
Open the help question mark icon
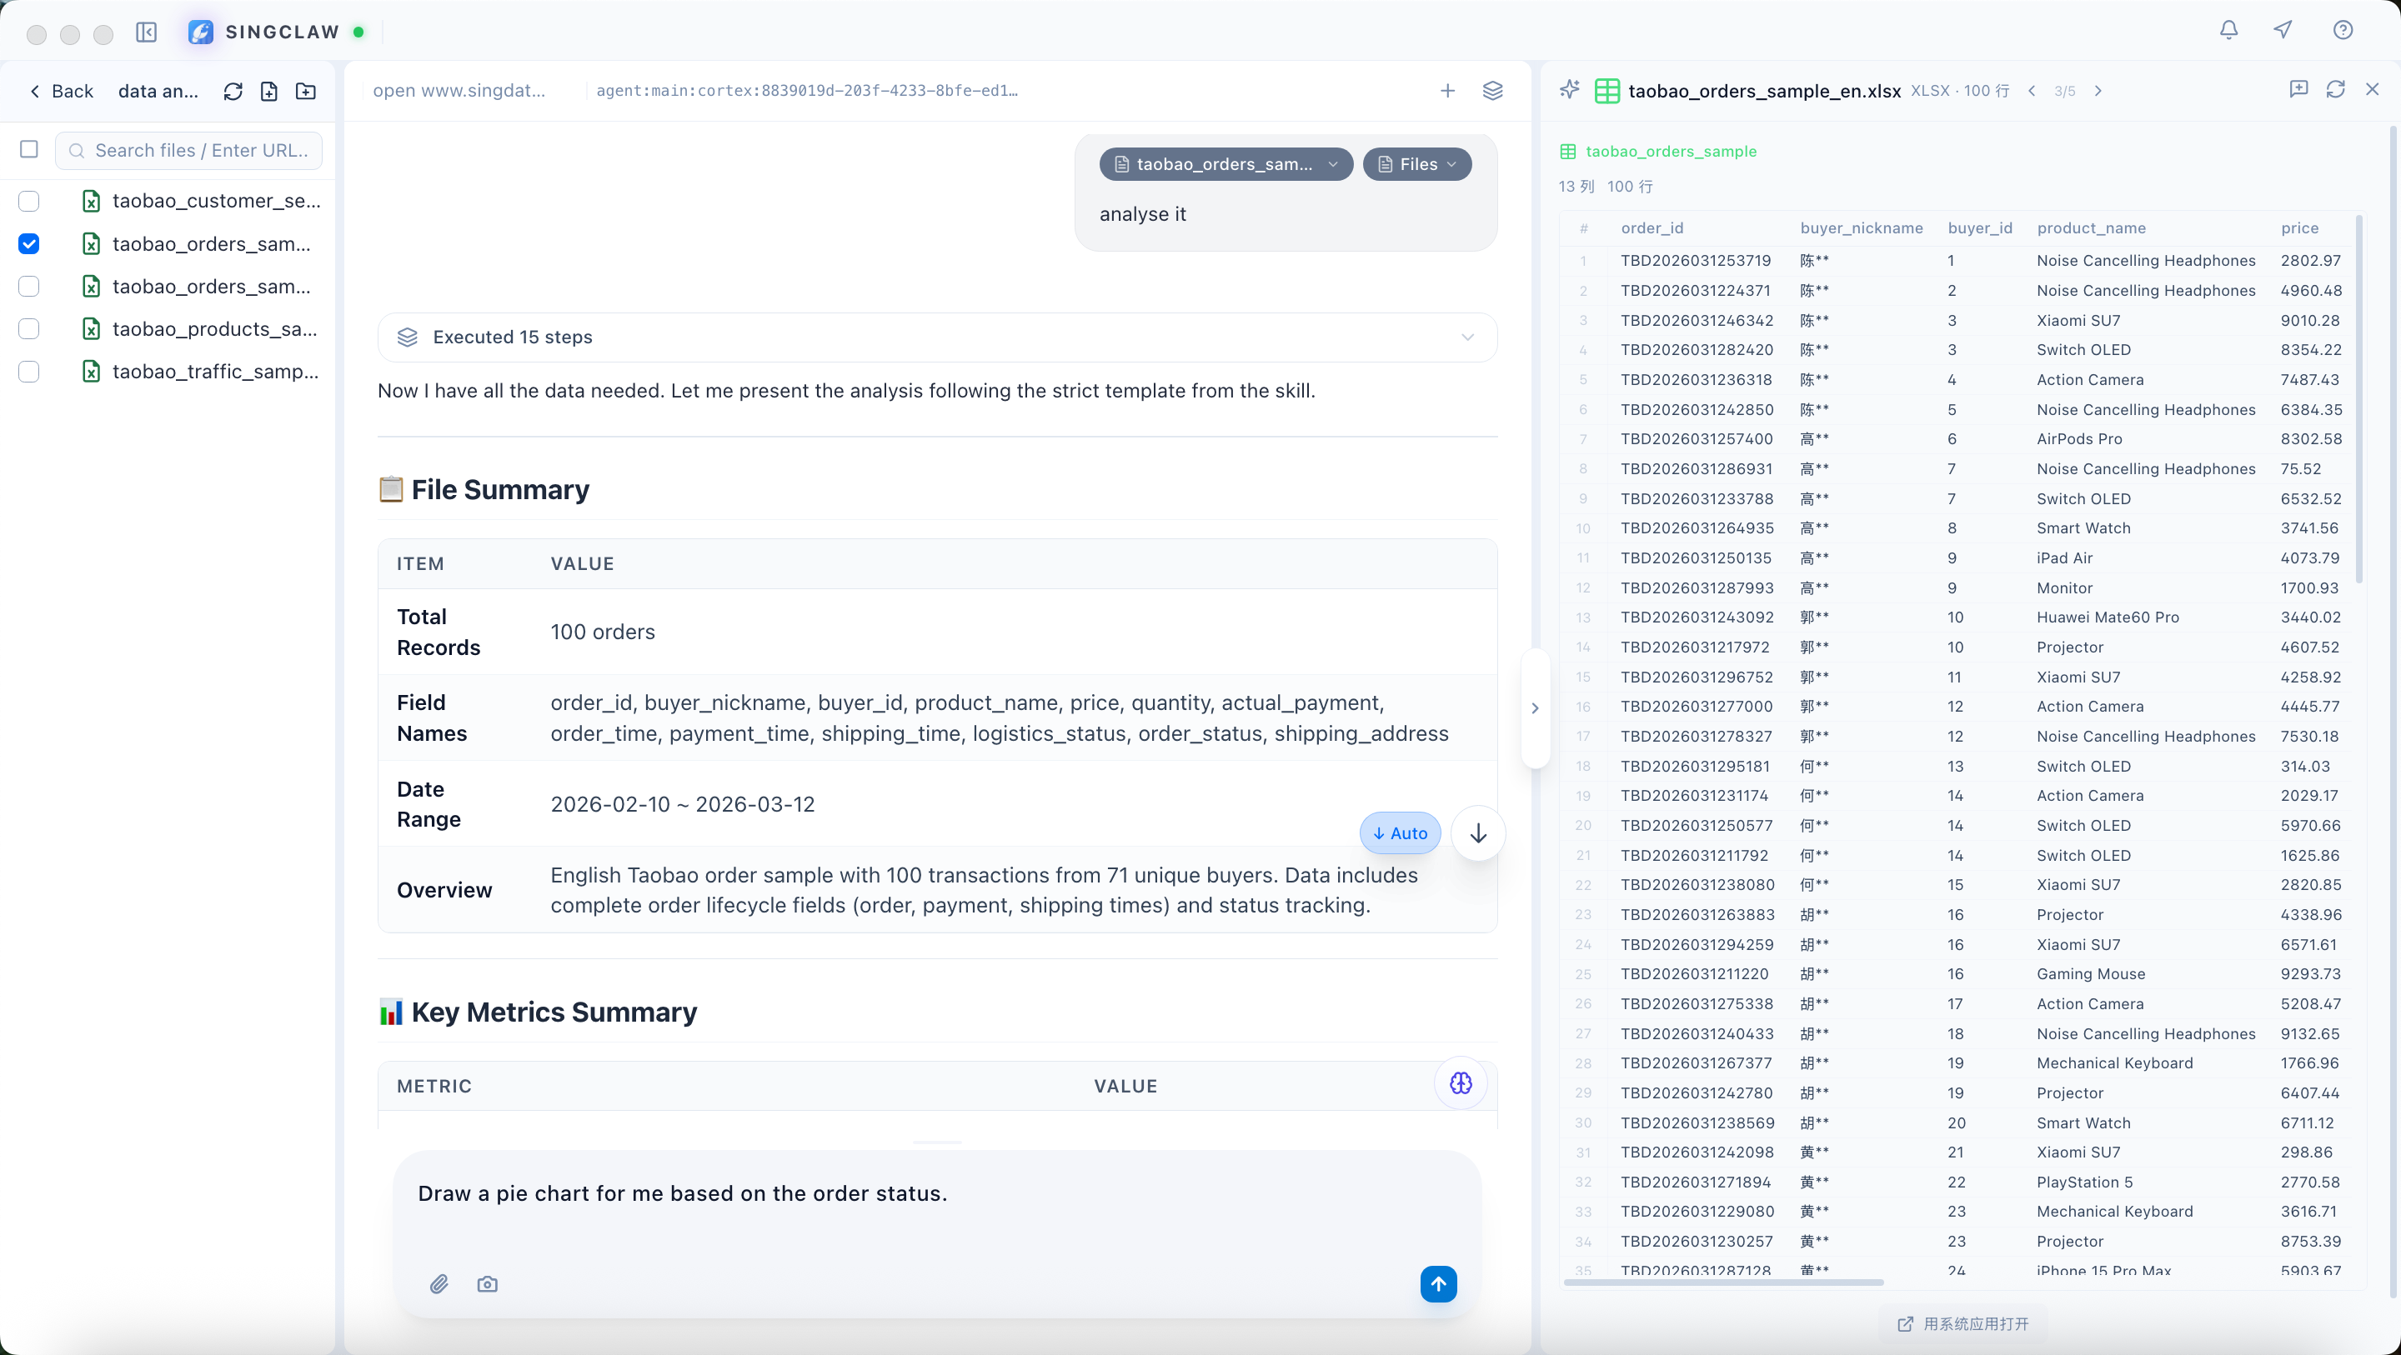point(2343,31)
